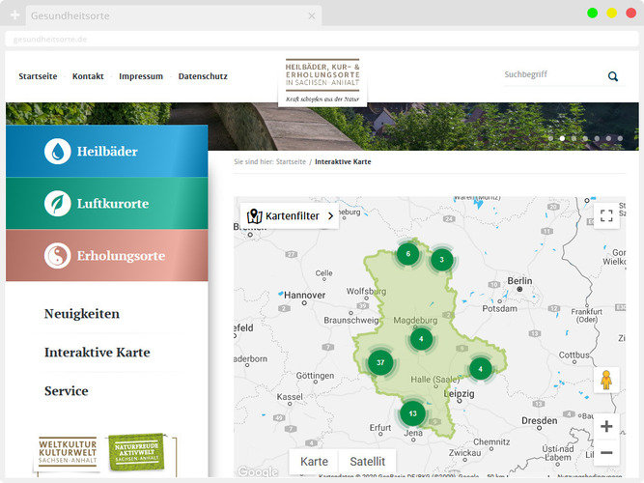Click the Erholungsorte yin-yang icon

tap(58, 256)
